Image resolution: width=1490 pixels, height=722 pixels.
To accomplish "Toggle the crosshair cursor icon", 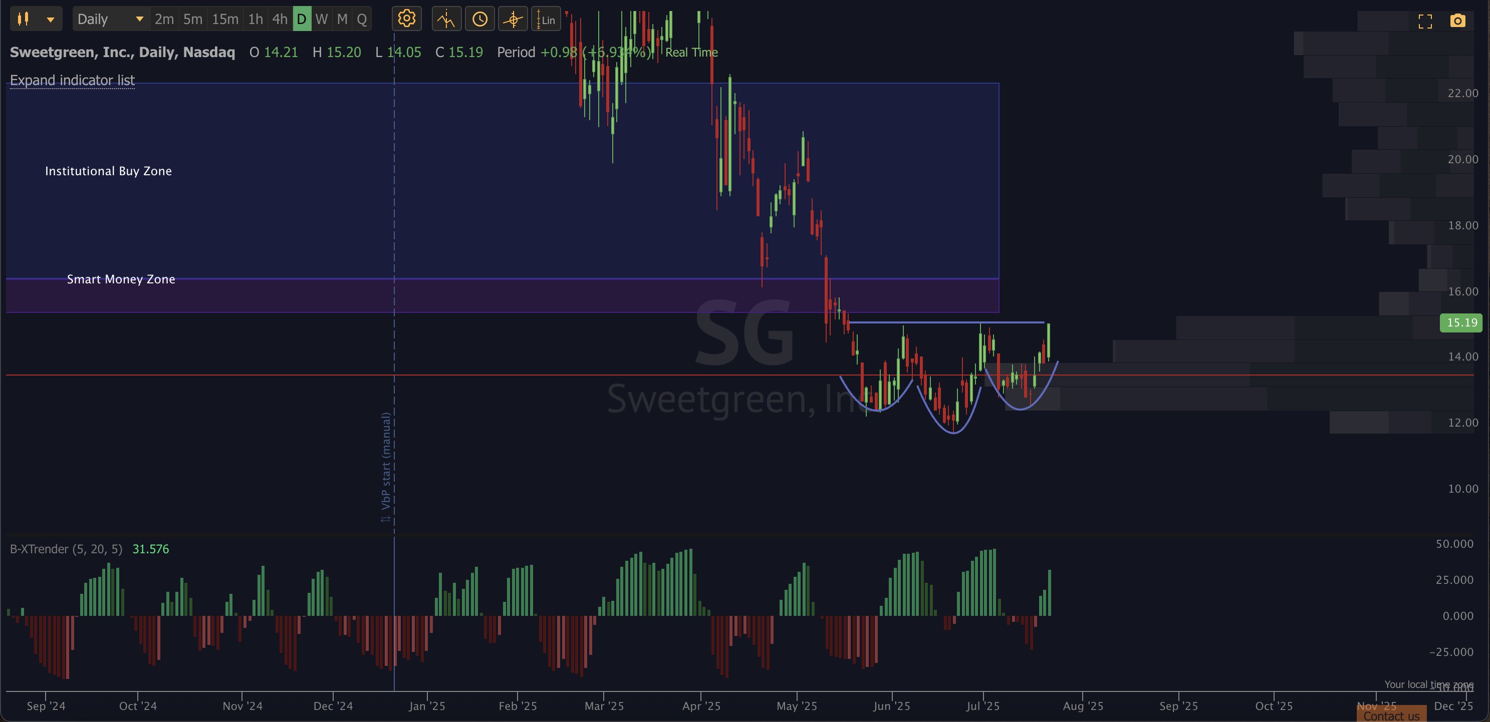I will (513, 19).
